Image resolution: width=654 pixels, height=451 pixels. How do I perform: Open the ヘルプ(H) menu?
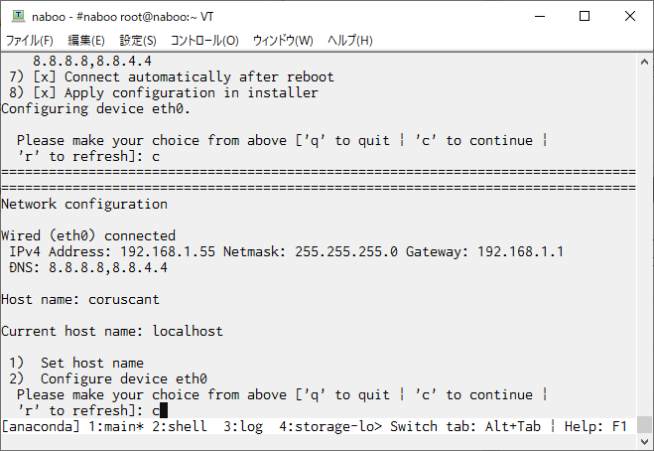350,41
